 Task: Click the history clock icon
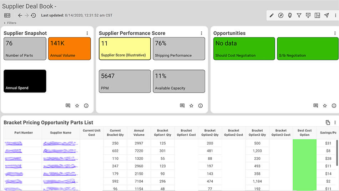33,15
